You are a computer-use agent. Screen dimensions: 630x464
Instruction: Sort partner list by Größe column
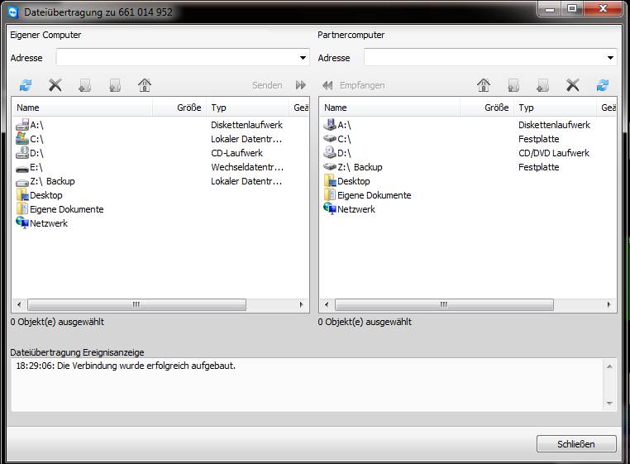(x=487, y=108)
